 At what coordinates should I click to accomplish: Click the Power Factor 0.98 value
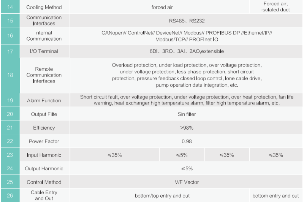click(187, 141)
